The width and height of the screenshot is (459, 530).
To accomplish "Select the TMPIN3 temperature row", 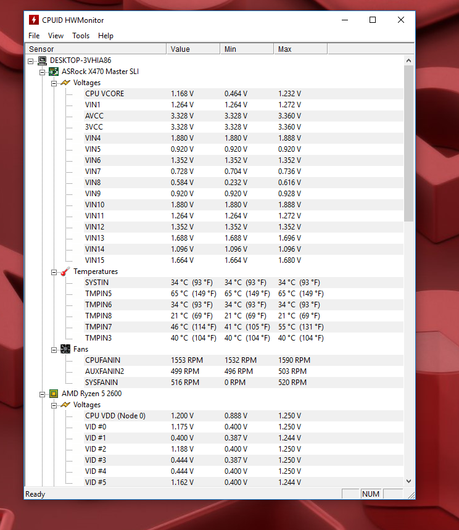I will (244, 338).
